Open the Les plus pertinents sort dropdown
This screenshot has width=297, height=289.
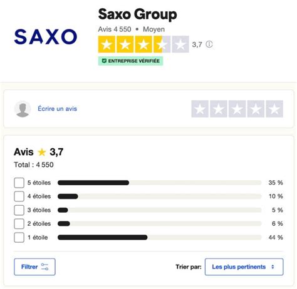(244, 267)
